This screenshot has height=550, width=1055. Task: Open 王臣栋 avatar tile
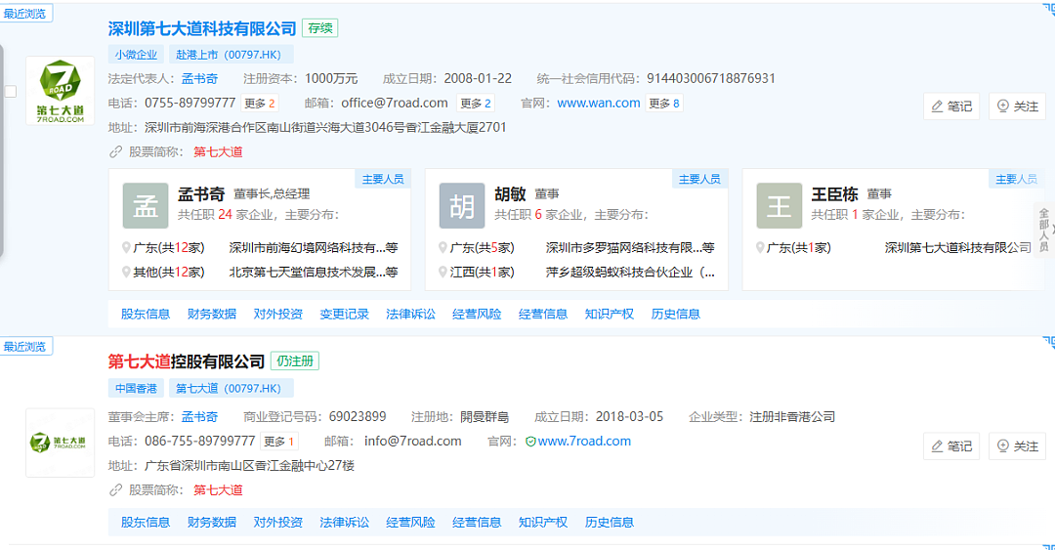point(780,206)
